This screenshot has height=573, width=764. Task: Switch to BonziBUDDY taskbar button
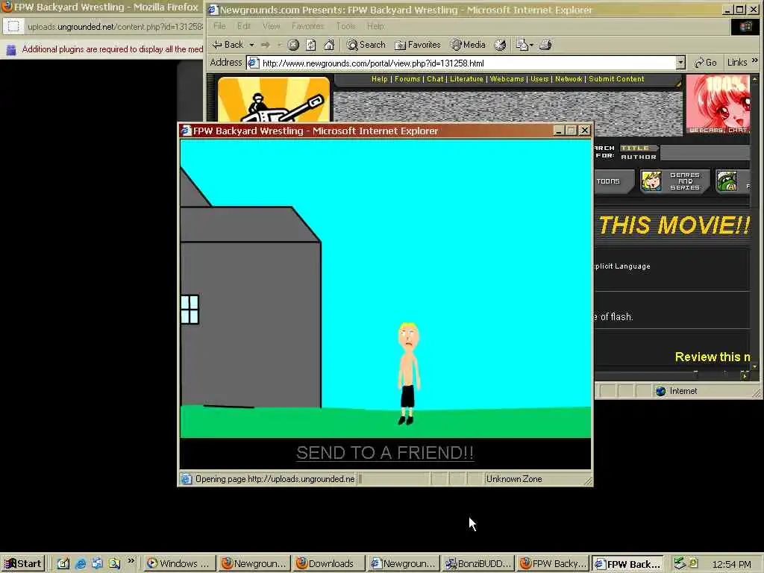tap(479, 564)
